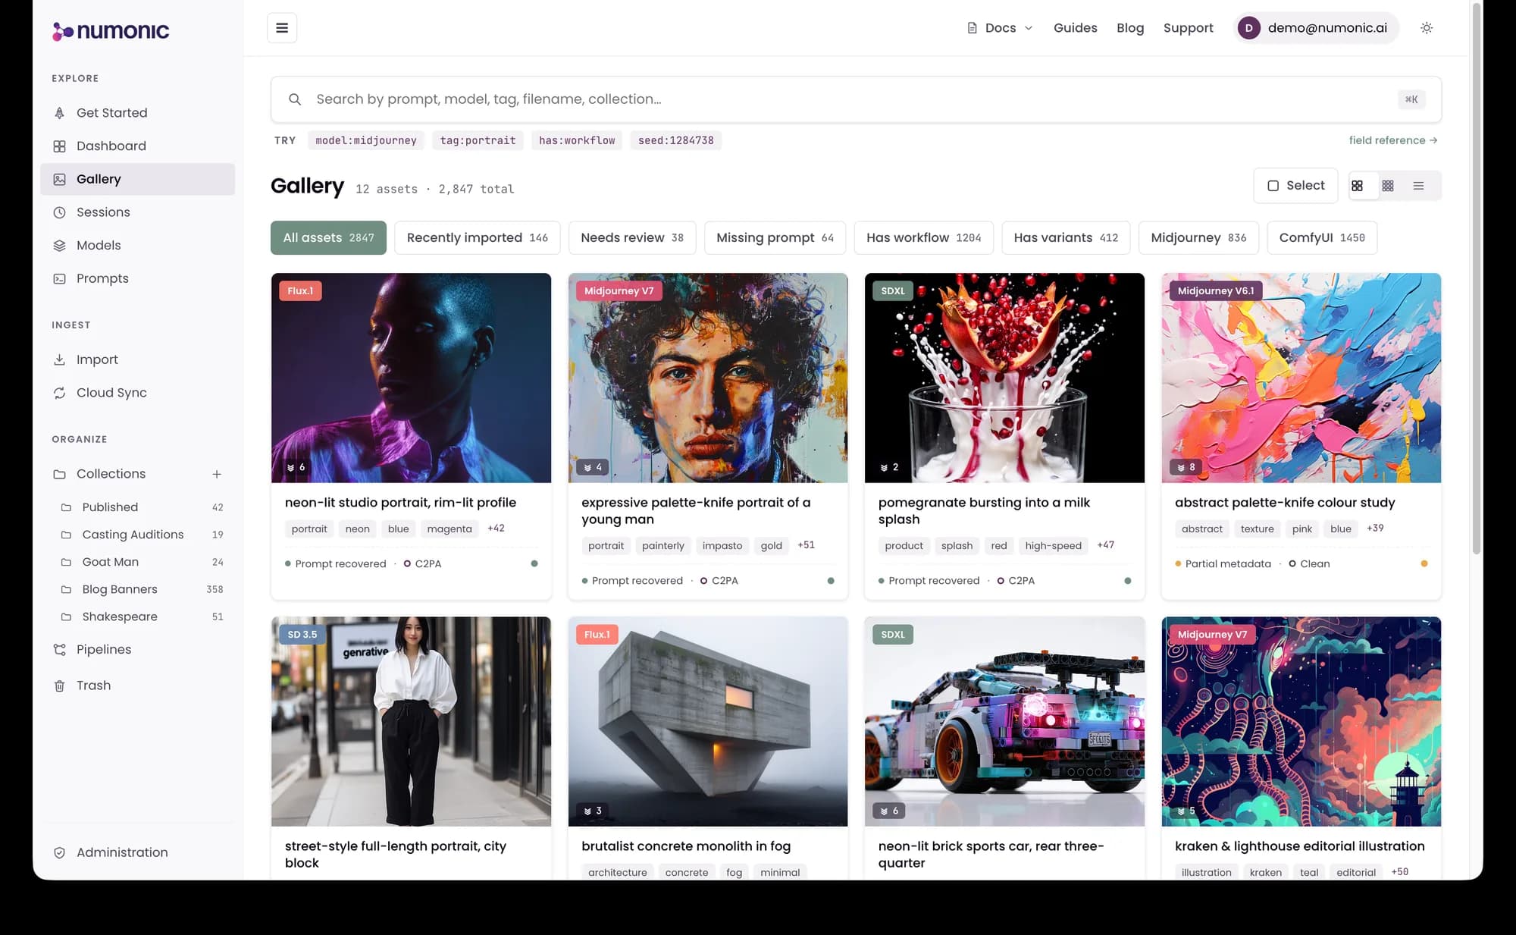Select the Has workflow filter
The height and width of the screenshot is (935, 1516).
pyautogui.click(x=923, y=238)
